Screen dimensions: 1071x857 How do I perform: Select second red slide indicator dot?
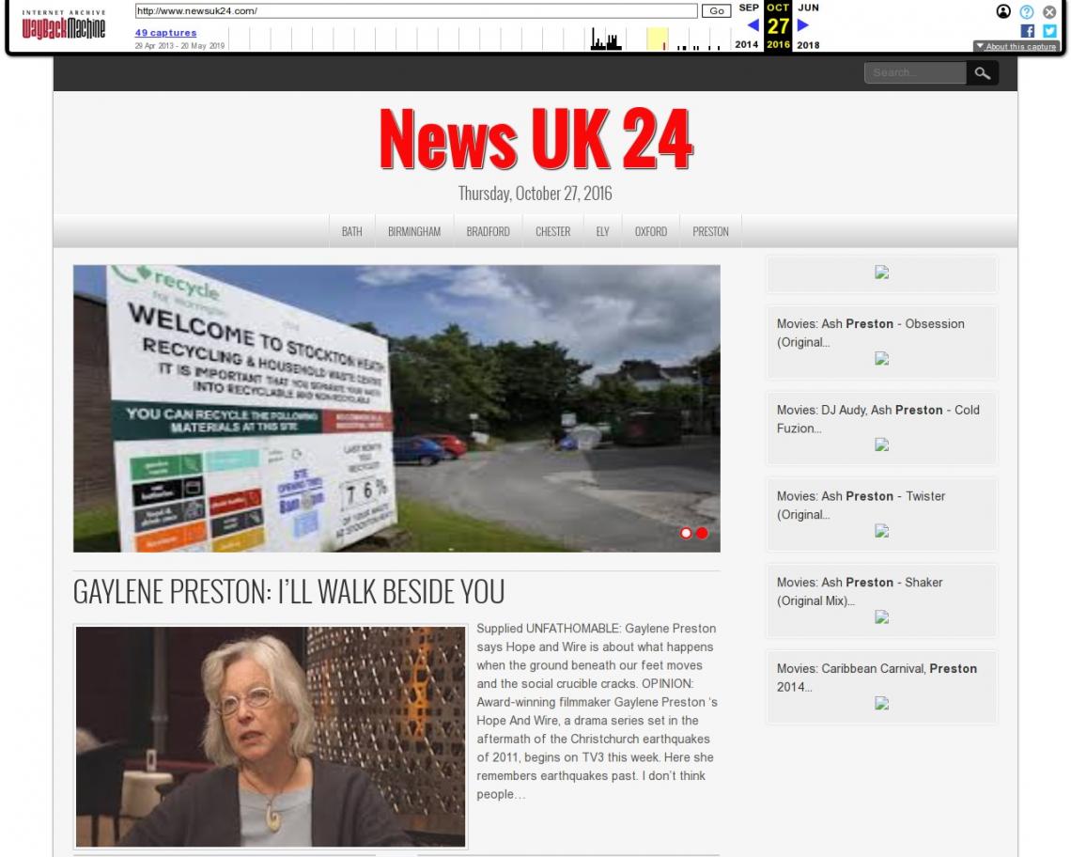(702, 533)
